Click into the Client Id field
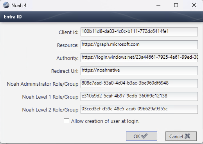Image resolution: width=203 pixels, height=144 pixels. pyautogui.click(x=139, y=32)
